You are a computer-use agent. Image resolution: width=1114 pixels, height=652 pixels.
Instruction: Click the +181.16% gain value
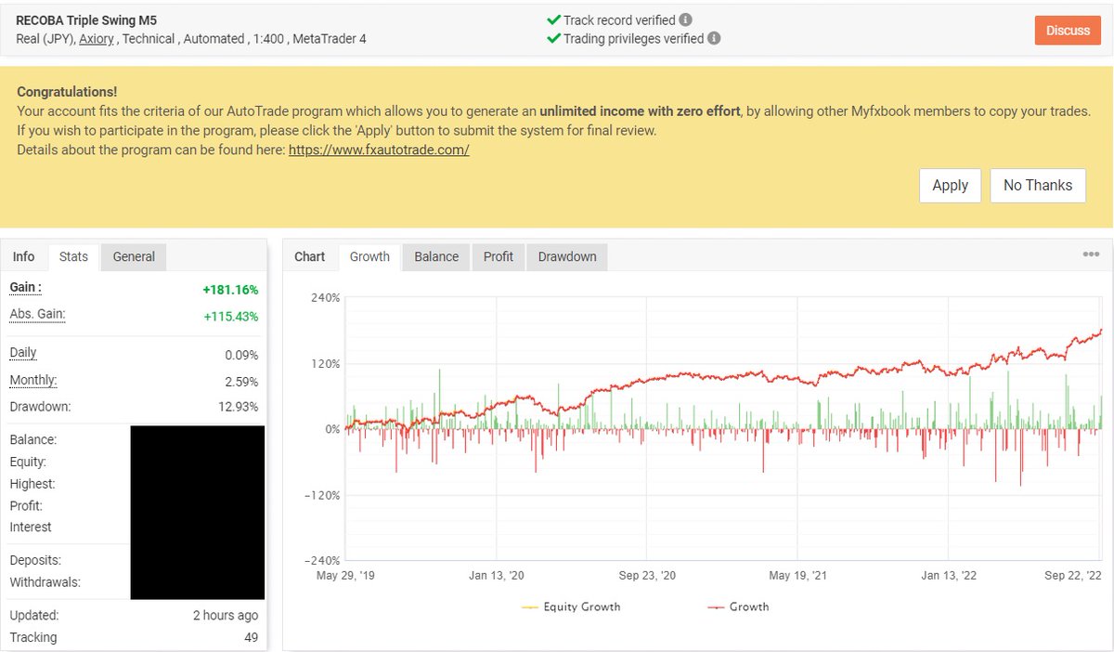pyautogui.click(x=230, y=290)
